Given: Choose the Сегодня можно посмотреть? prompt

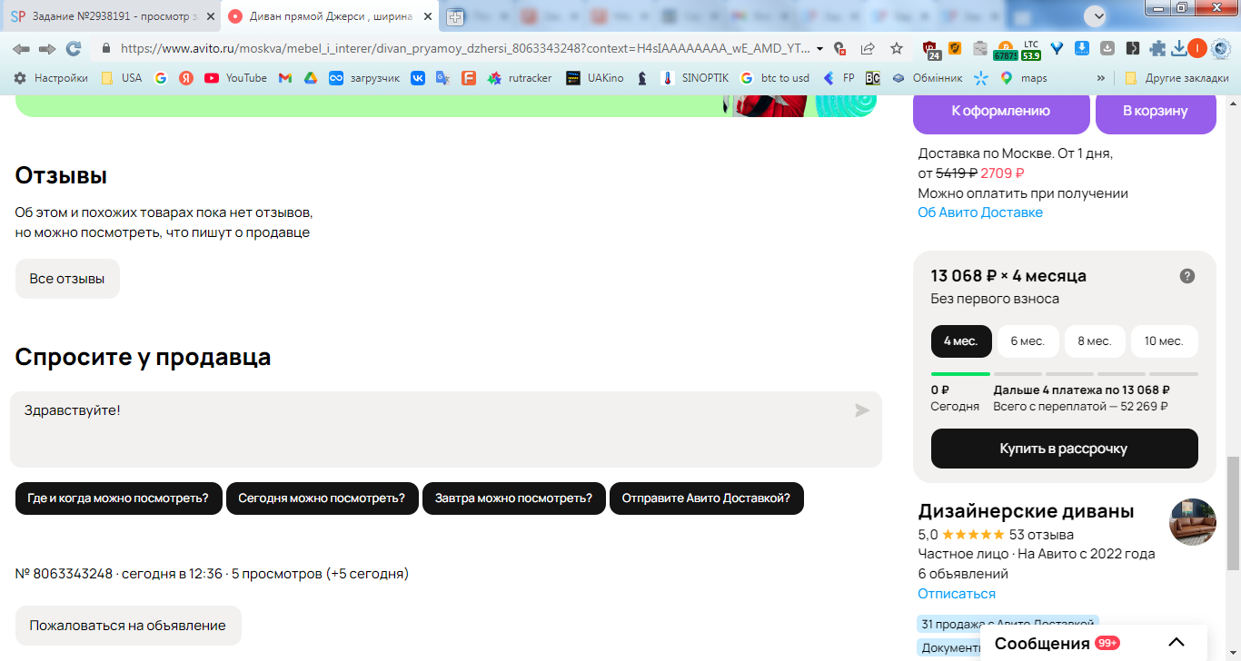Looking at the screenshot, I should pyautogui.click(x=323, y=498).
